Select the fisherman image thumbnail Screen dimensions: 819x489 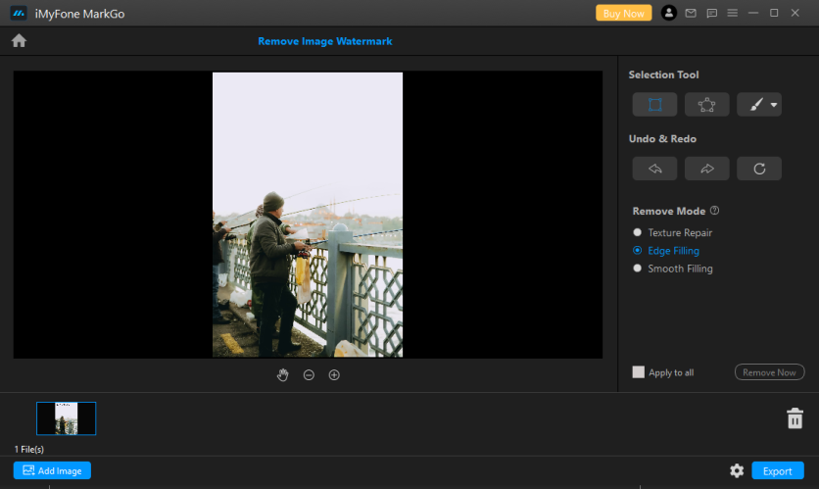click(x=67, y=417)
